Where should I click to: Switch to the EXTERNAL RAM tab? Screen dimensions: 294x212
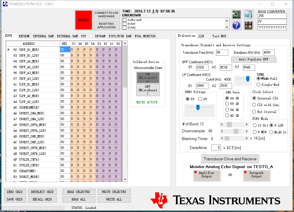(67, 36)
